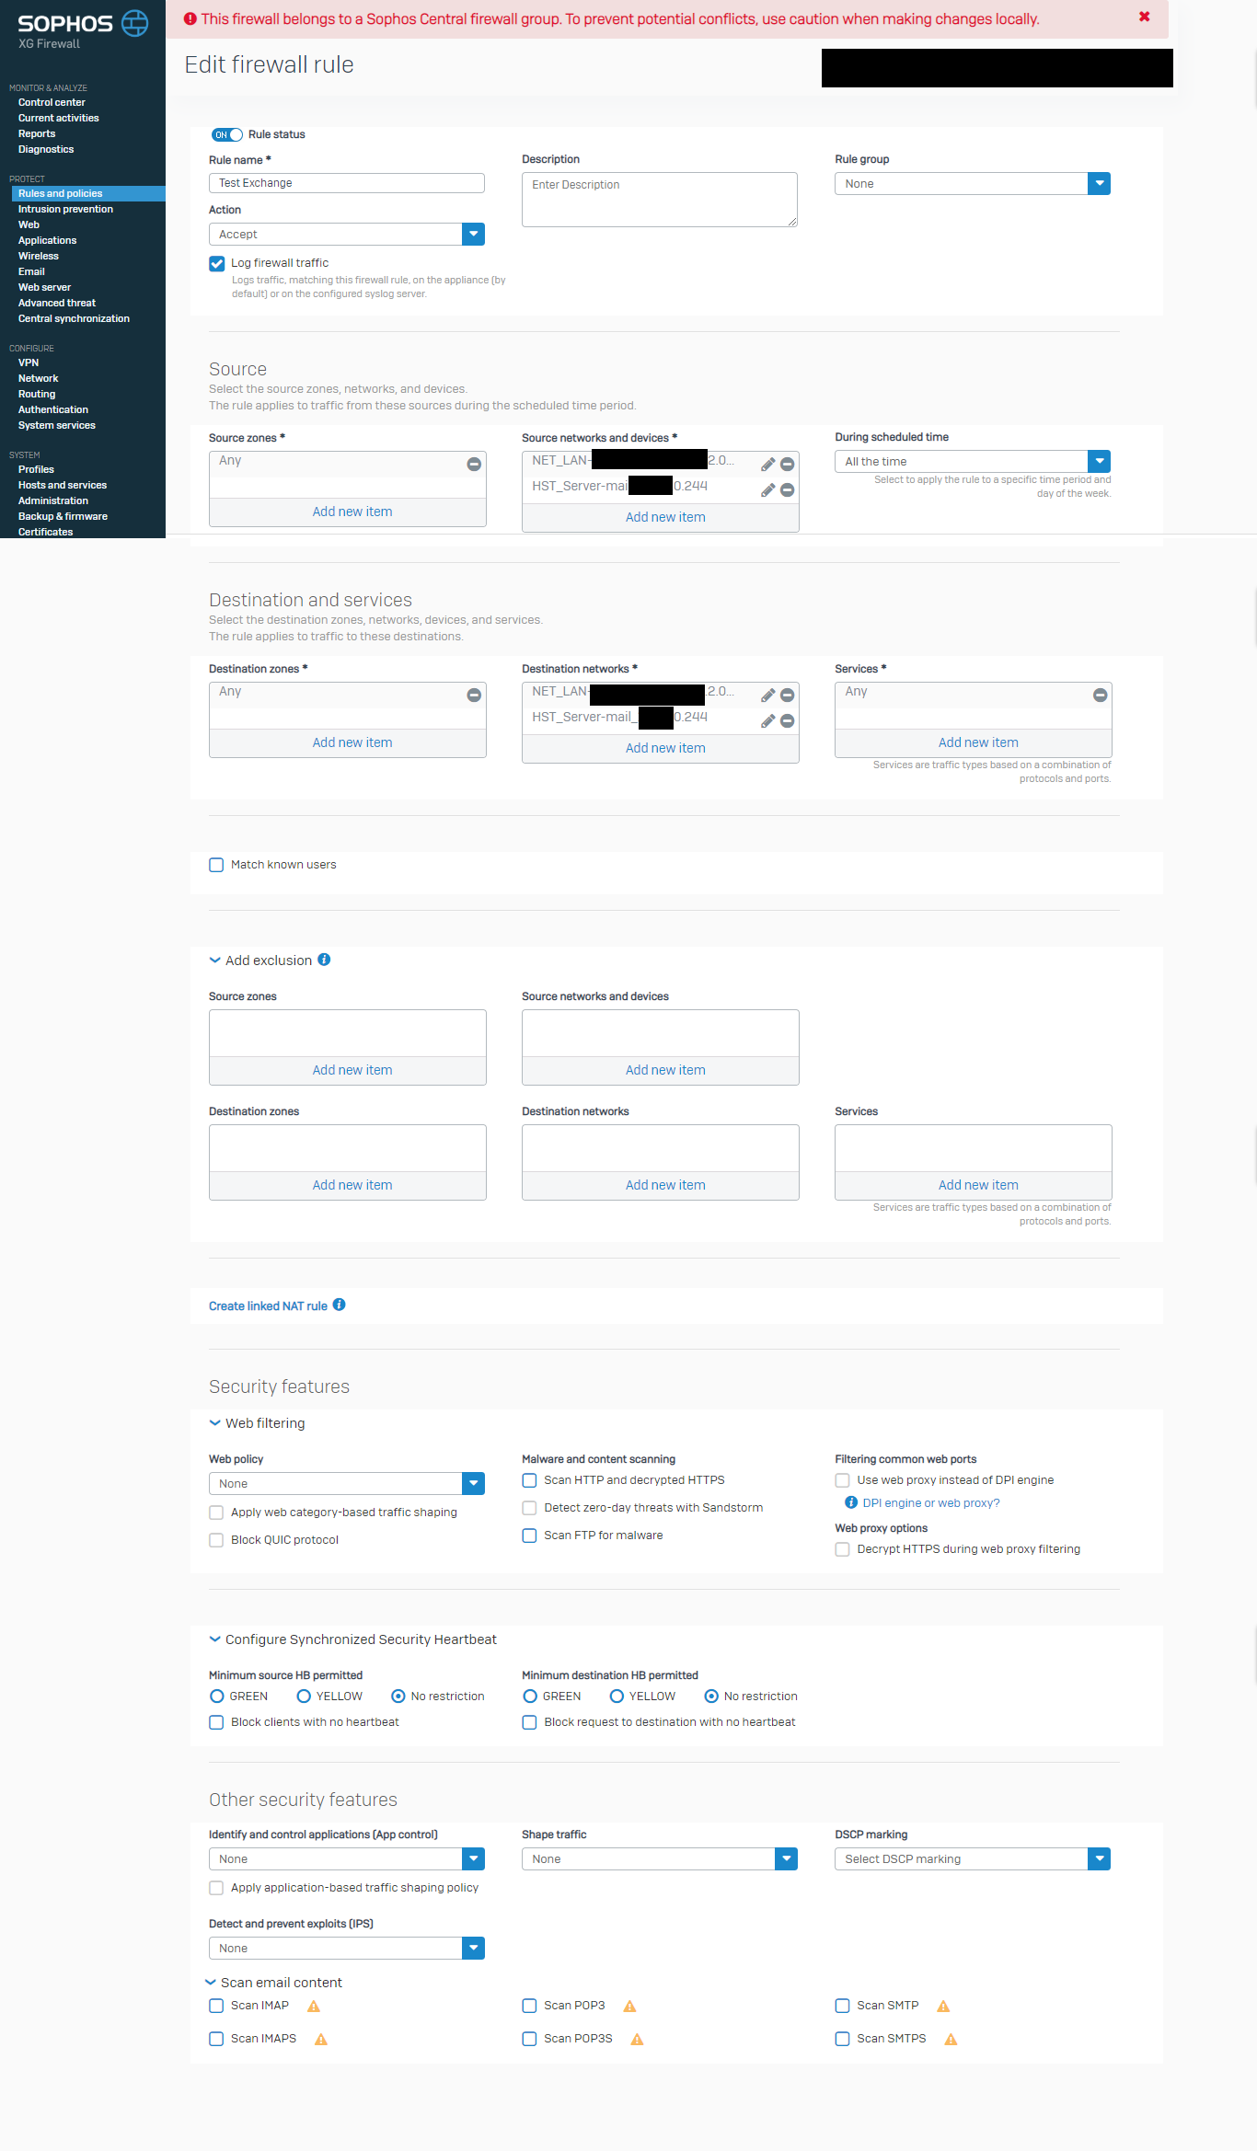Image resolution: width=1257 pixels, height=2151 pixels.
Task: Open Select DSCP marking dropdown
Action: (x=973, y=1859)
